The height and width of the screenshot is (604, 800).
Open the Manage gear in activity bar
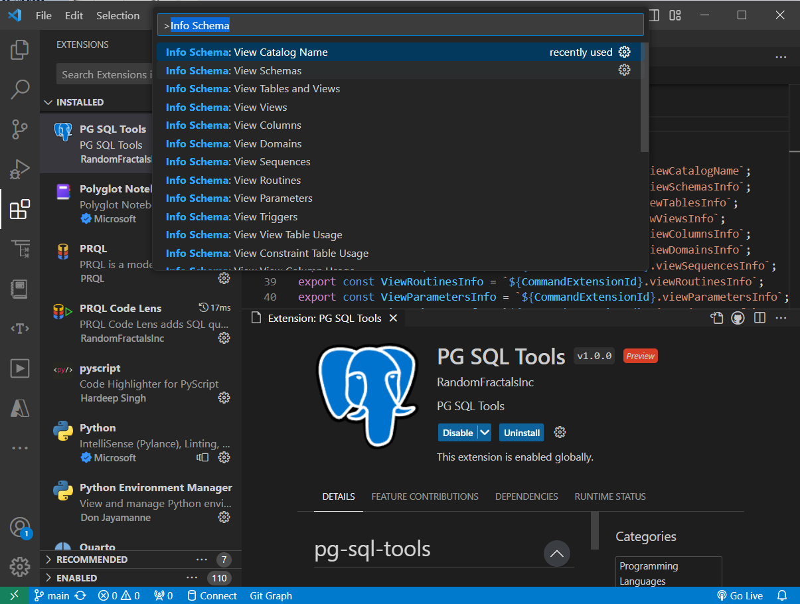[20, 567]
